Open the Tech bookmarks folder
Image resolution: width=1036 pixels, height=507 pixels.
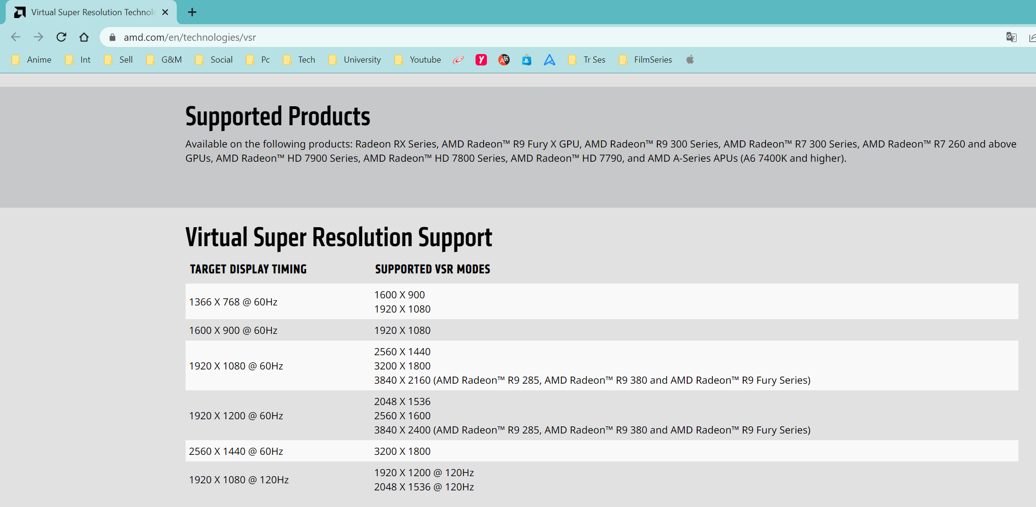[x=299, y=60]
